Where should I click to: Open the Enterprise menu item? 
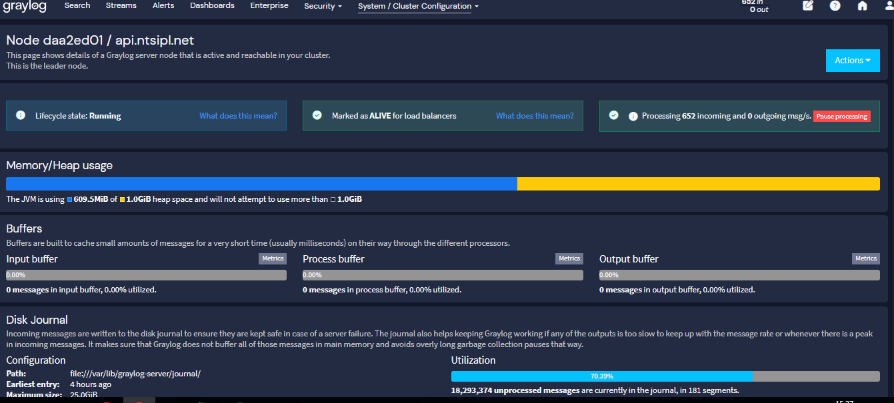(269, 5)
